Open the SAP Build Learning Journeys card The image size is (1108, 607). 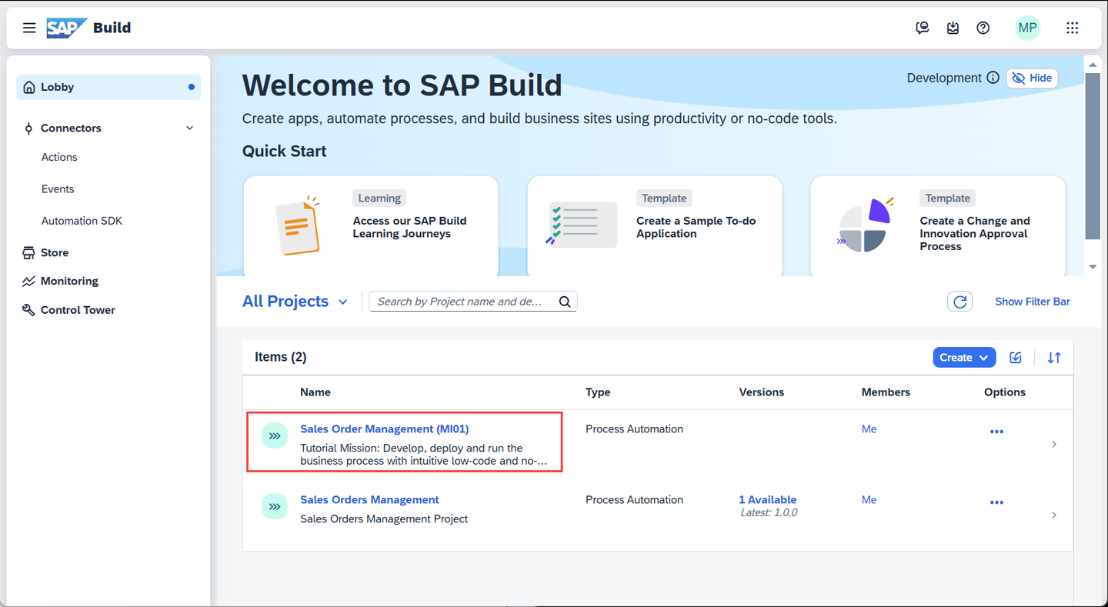point(371,226)
